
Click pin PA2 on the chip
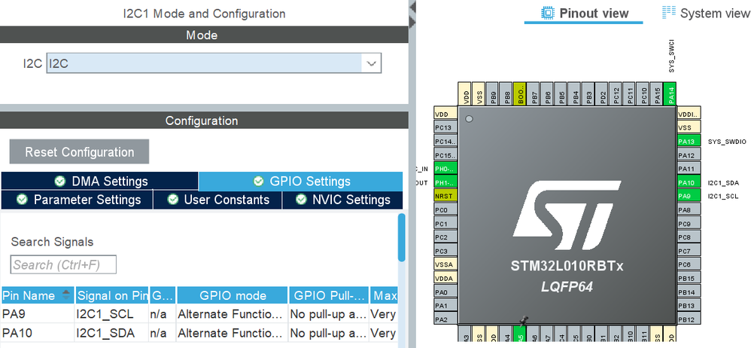(445, 319)
